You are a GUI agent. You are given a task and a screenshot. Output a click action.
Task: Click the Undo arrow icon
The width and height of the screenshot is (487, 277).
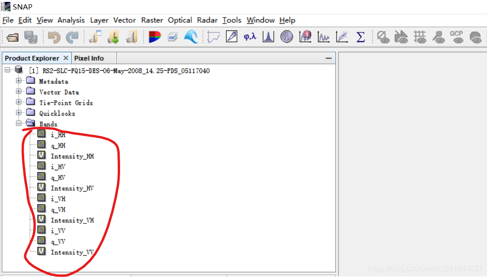click(x=54, y=37)
